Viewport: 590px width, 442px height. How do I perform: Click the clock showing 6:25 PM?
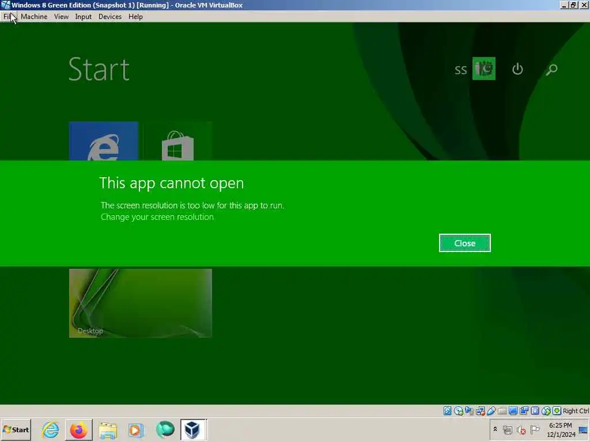click(561, 429)
